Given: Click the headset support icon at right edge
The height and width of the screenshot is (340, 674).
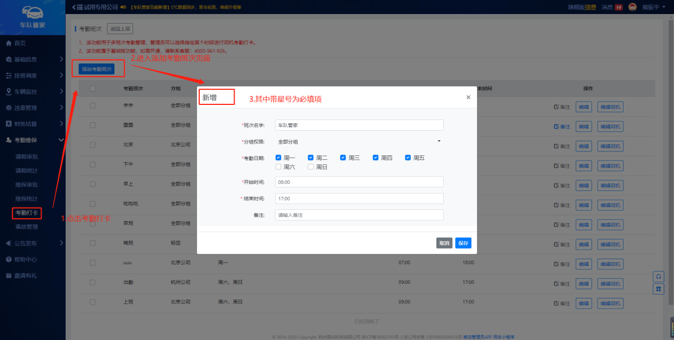Looking at the screenshot, I should [x=658, y=276].
